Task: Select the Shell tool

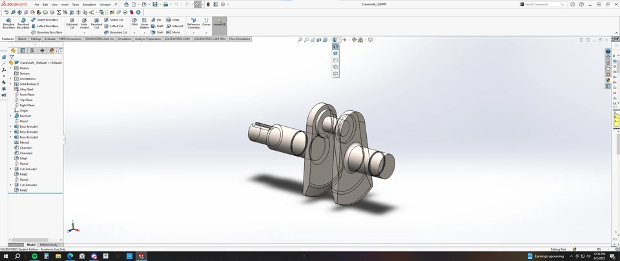Action: pos(156,32)
